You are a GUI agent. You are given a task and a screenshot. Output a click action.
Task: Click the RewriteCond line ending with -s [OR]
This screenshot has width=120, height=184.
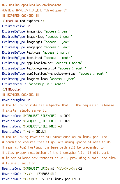36,116
